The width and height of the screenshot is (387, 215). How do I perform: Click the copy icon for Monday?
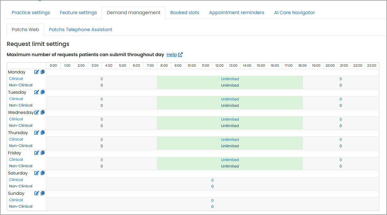(43, 72)
